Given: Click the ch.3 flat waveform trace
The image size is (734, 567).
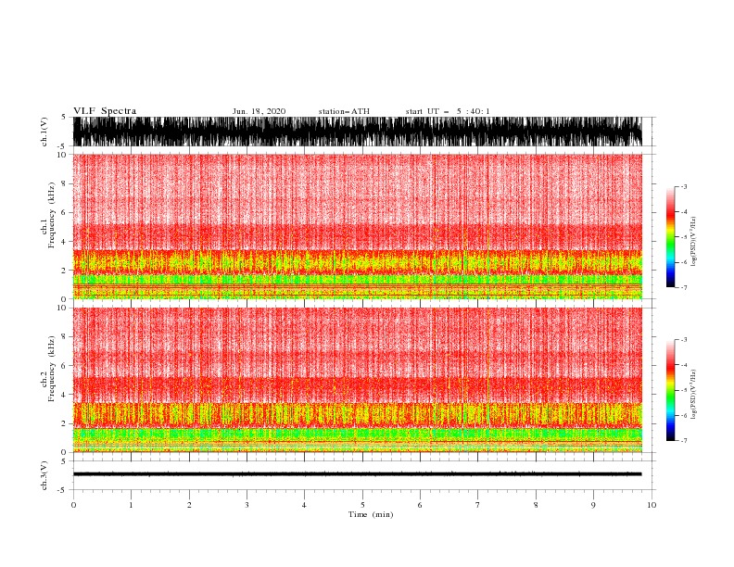Looking at the screenshot, I should point(358,474).
